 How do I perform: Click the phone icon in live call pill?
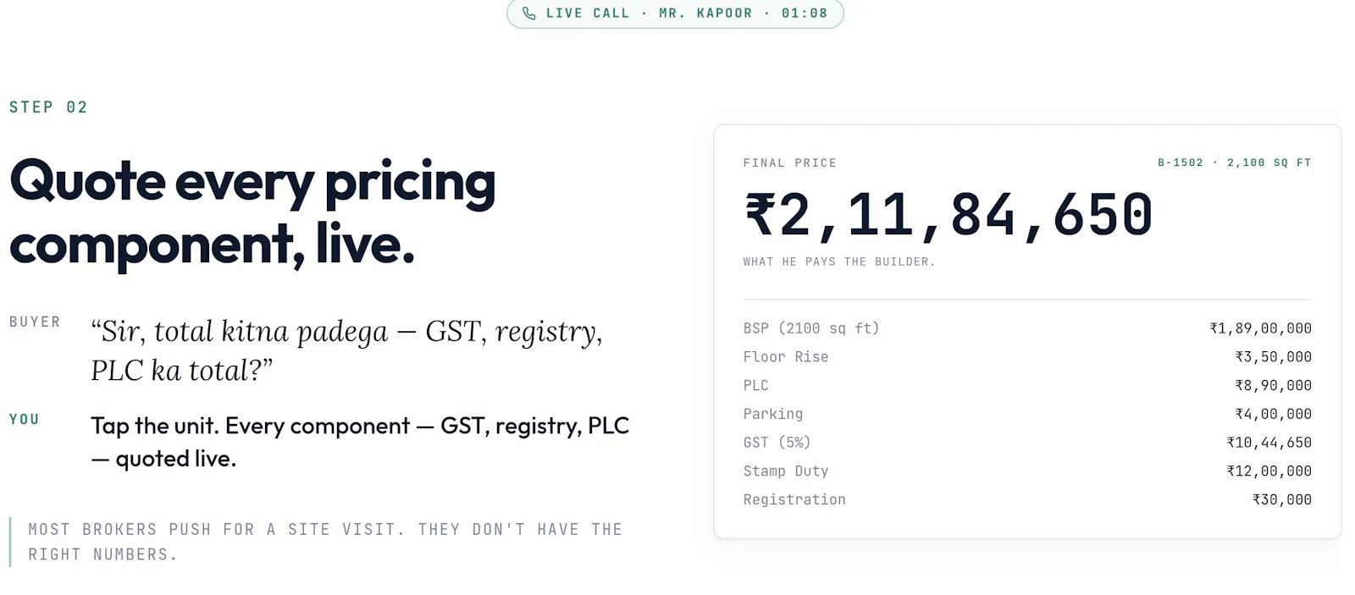pos(529,14)
